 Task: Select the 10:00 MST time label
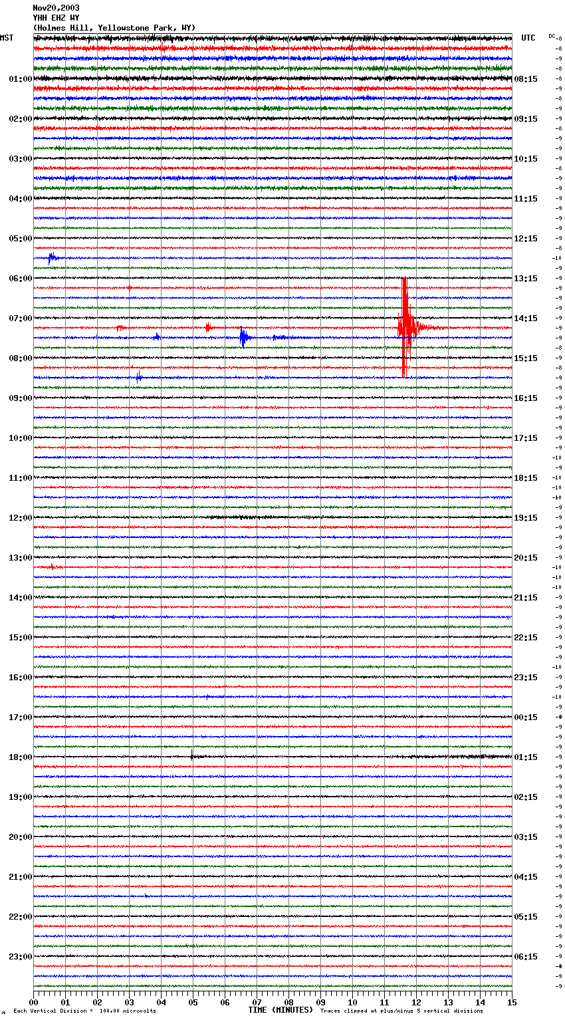(21, 438)
